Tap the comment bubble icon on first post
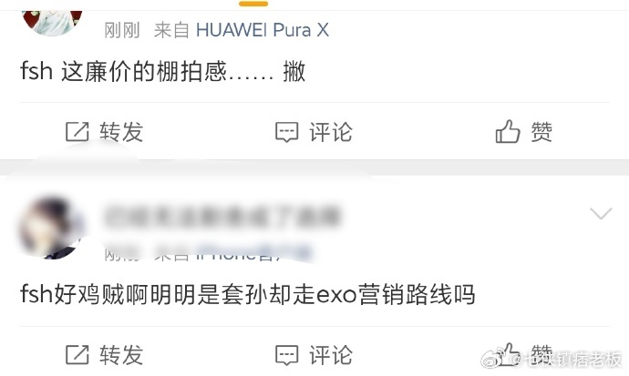 [287, 132]
